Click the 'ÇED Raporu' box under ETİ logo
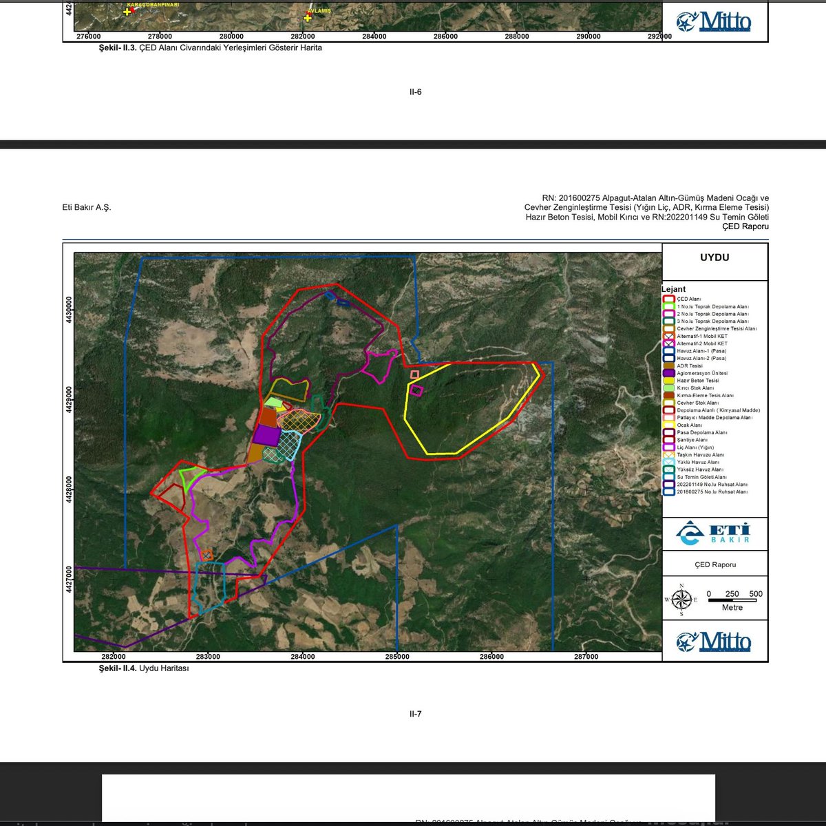The width and height of the screenshot is (826, 826). pos(714,564)
